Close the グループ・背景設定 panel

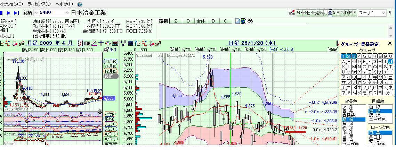coord(390,44)
